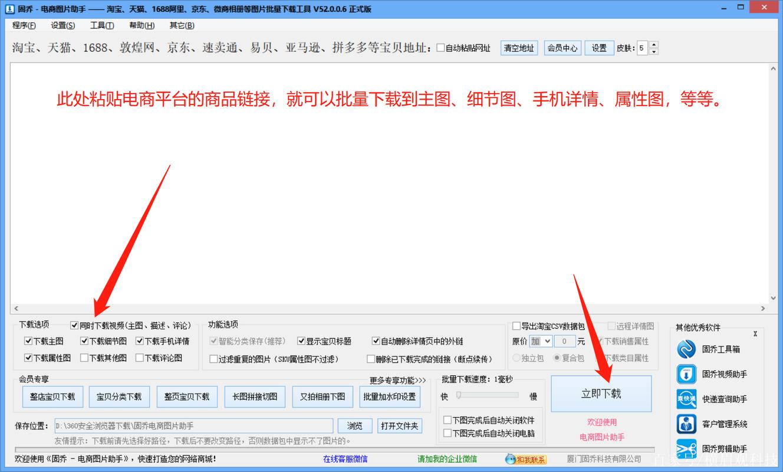Toggle 下载细节图 checkbox
The height and width of the screenshot is (472, 783).
pyautogui.click(x=84, y=341)
